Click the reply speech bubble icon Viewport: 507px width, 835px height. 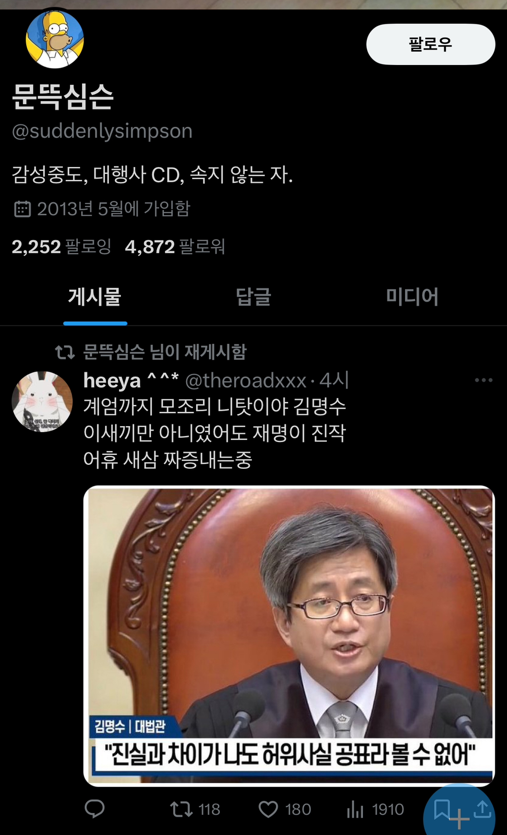tap(95, 809)
